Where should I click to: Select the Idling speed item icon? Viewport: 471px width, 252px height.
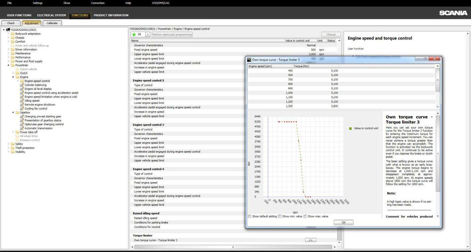[22, 100]
